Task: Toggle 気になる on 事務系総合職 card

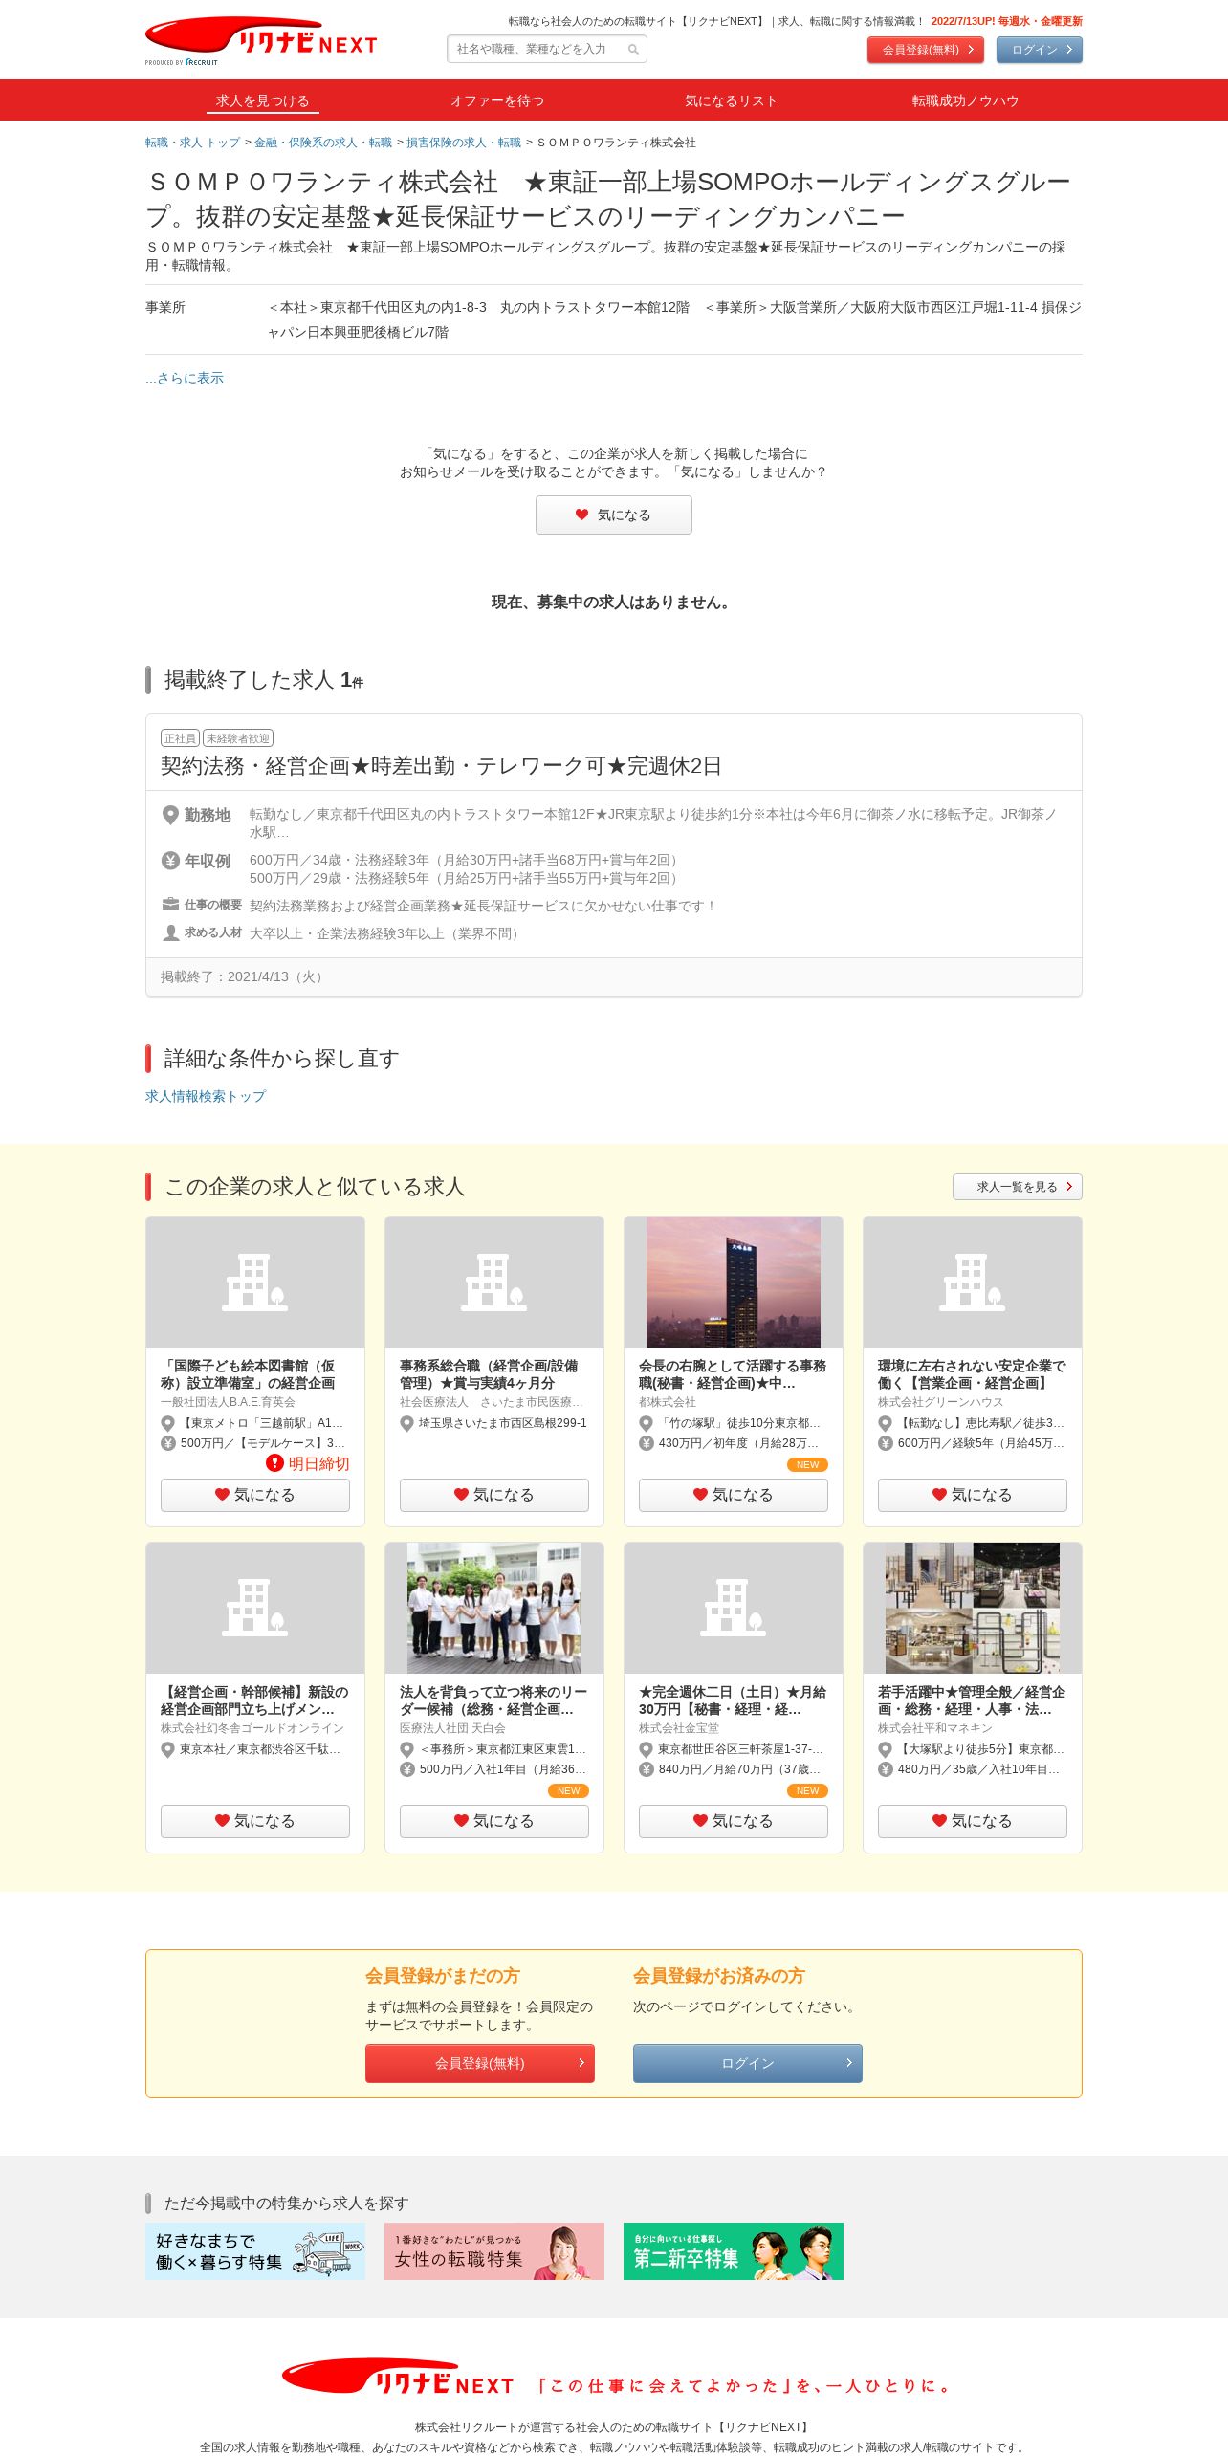Action: click(x=494, y=1495)
